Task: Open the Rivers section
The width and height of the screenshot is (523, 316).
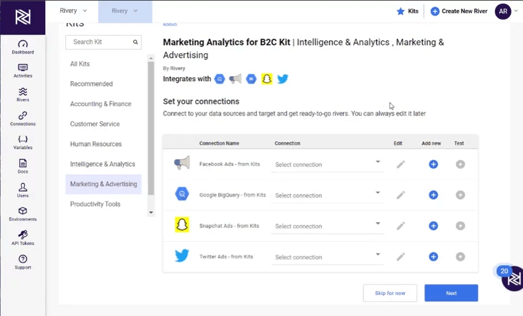Action: pos(23,95)
